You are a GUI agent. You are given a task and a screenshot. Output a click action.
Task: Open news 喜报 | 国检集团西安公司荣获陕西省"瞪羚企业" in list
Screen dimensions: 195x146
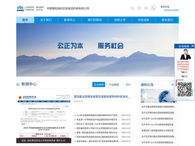[x=97, y=132]
